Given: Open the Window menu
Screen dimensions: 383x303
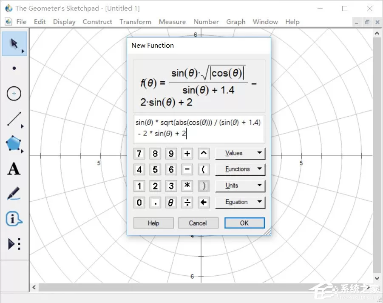Looking at the screenshot, I should tap(265, 22).
